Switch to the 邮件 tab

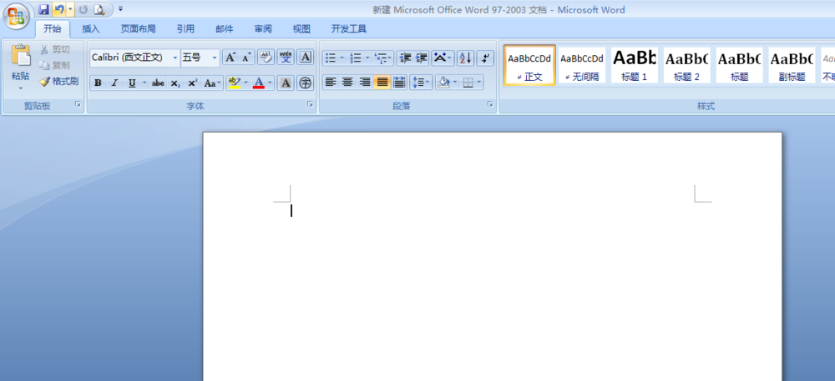tap(224, 29)
